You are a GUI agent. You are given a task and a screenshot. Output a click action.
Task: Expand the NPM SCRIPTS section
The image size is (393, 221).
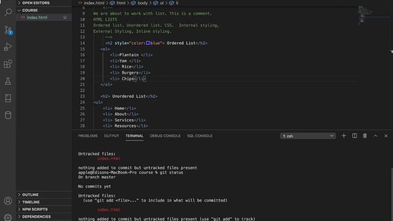[44, 209]
